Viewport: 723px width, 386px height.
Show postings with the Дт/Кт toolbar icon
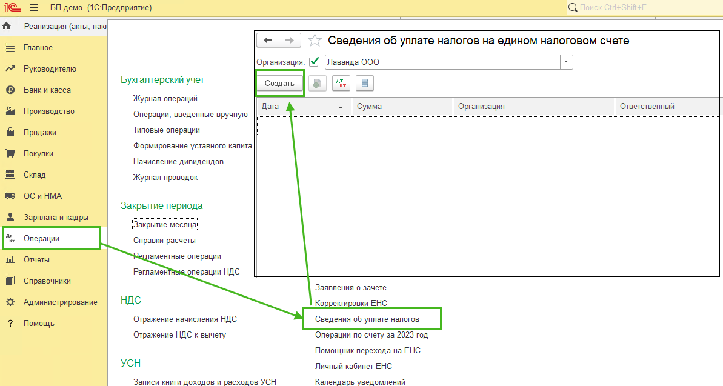pos(341,84)
